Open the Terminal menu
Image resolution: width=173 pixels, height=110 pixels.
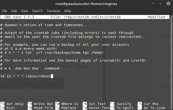point(53,11)
